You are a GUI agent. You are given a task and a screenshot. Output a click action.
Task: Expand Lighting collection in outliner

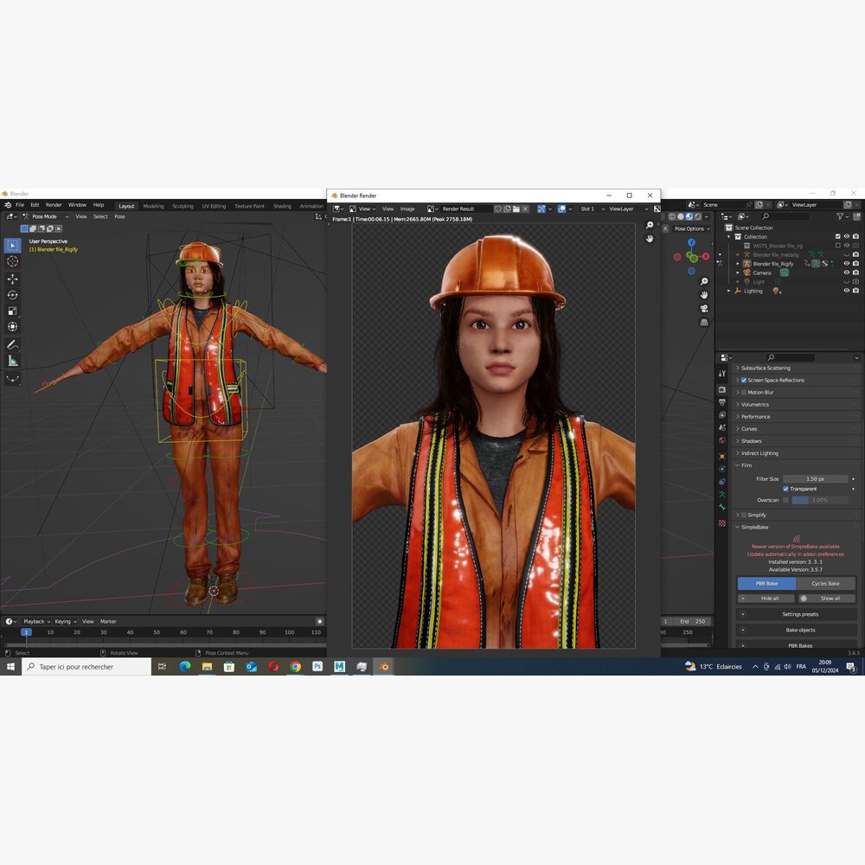[x=728, y=291]
